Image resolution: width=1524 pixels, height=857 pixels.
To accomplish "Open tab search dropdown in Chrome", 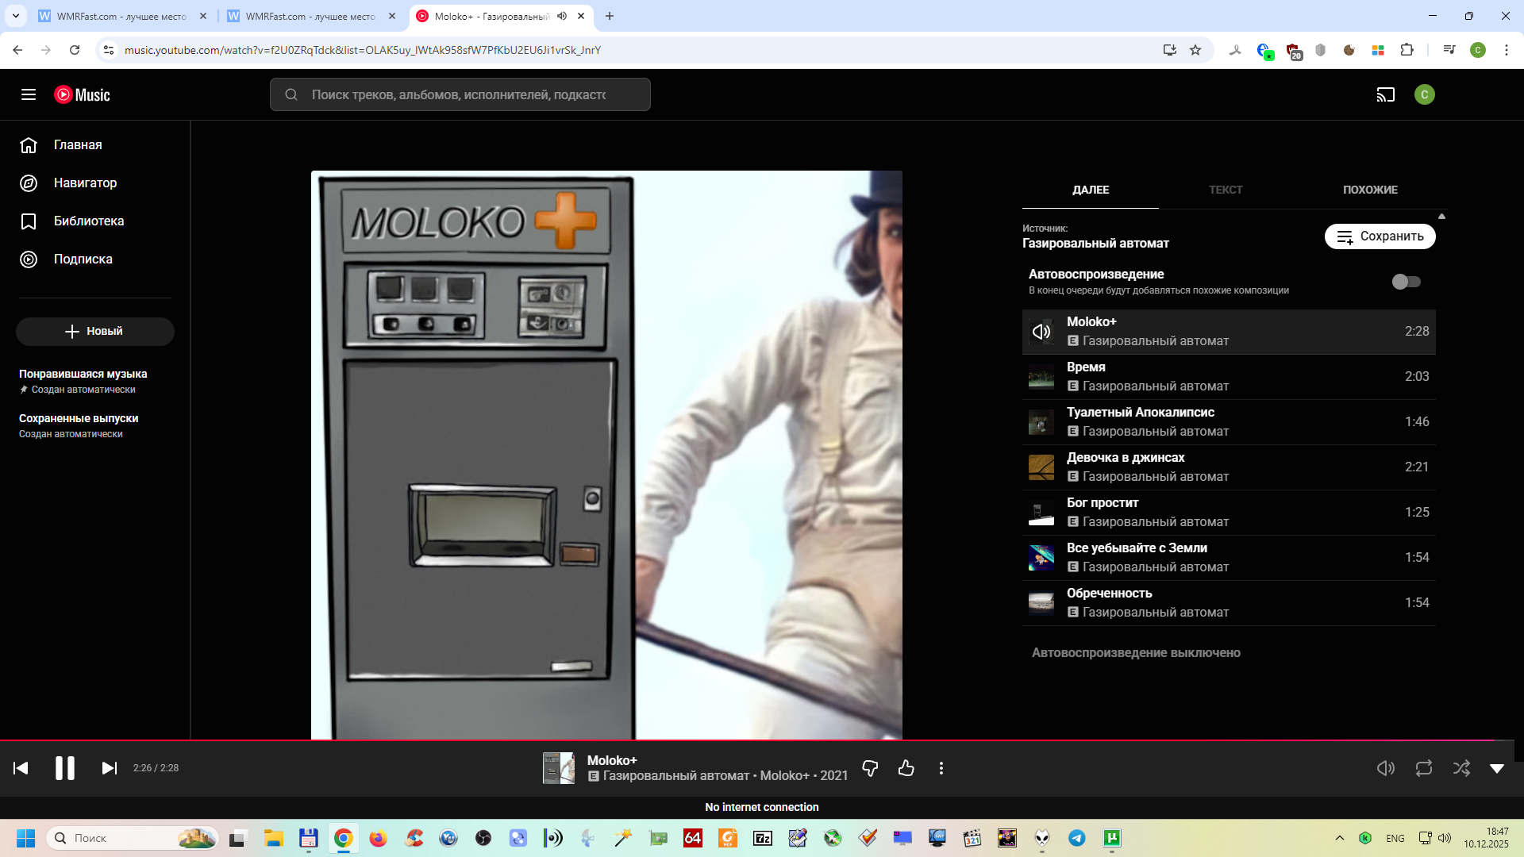I will pos(16,16).
